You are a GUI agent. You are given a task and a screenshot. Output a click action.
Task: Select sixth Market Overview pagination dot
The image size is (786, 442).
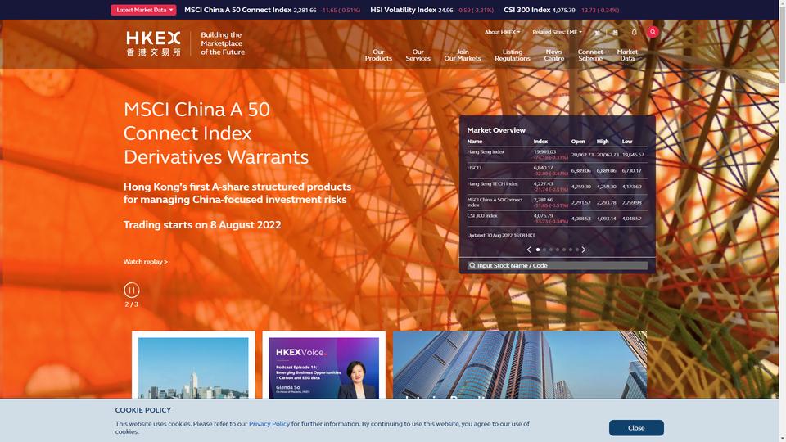[x=571, y=250]
